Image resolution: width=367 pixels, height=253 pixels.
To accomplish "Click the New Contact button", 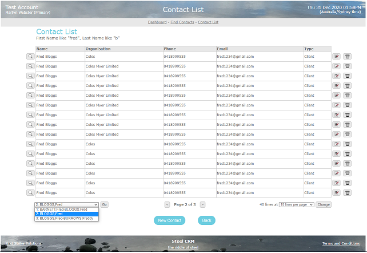I will point(169,220).
